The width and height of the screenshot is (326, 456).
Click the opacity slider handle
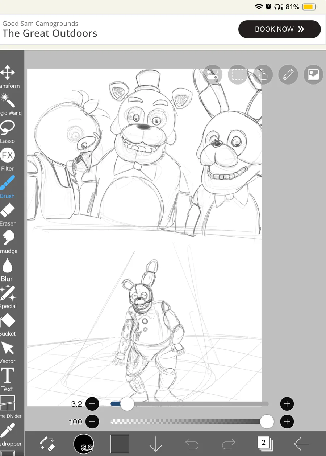pyautogui.click(x=267, y=422)
